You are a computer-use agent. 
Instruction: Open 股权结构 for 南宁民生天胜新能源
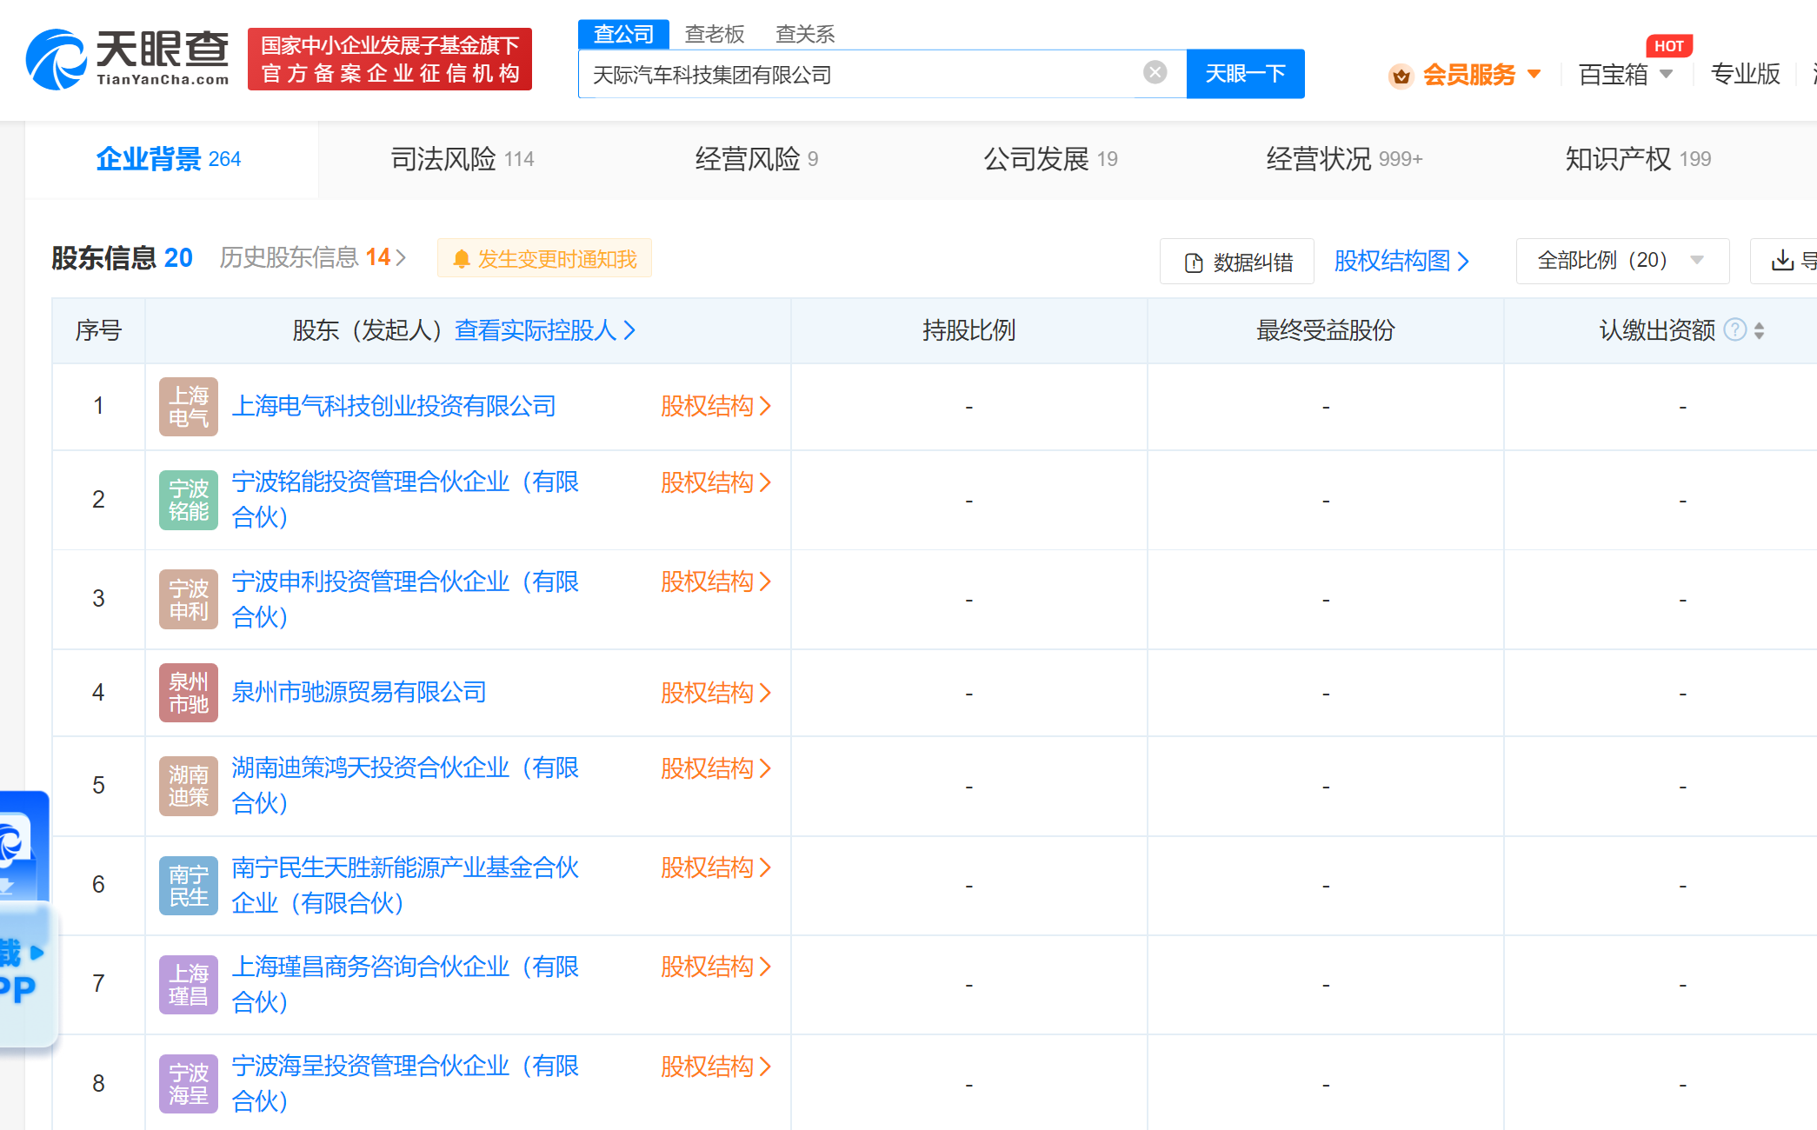coord(715,867)
